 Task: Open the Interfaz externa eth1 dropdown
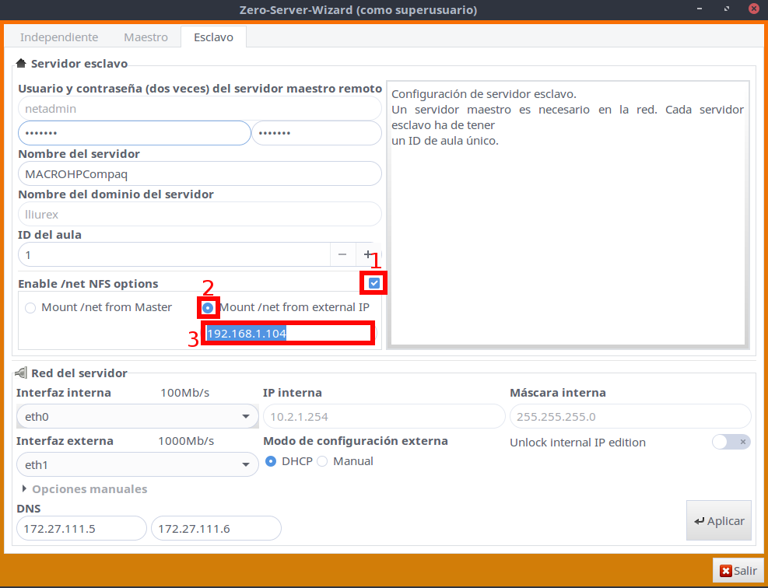(137, 465)
